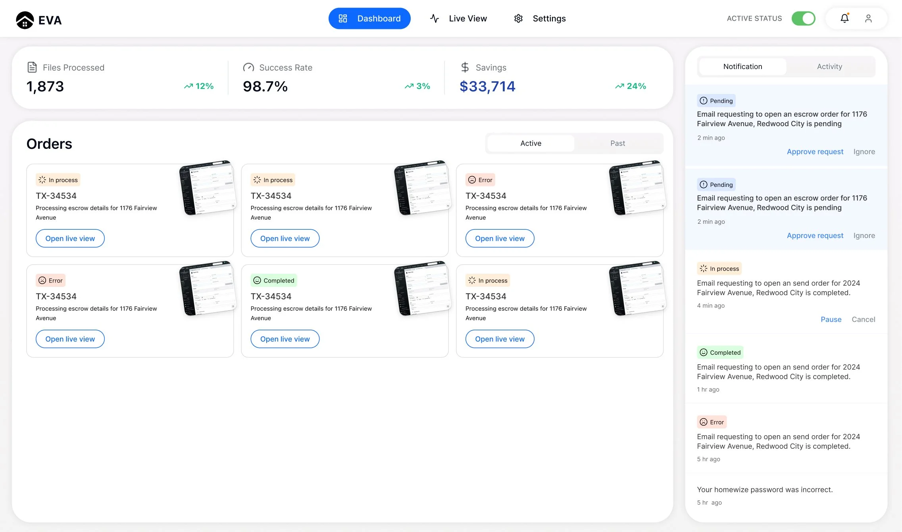
Task: Switch to Past orders tab
Action: click(x=617, y=143)
